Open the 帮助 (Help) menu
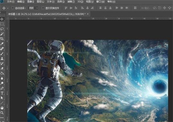The width and height of the screenshot is (173, 122). pyautogui.click(x=111, y=2)
